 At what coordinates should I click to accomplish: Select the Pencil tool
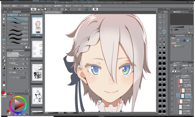[x=4, y=43]
